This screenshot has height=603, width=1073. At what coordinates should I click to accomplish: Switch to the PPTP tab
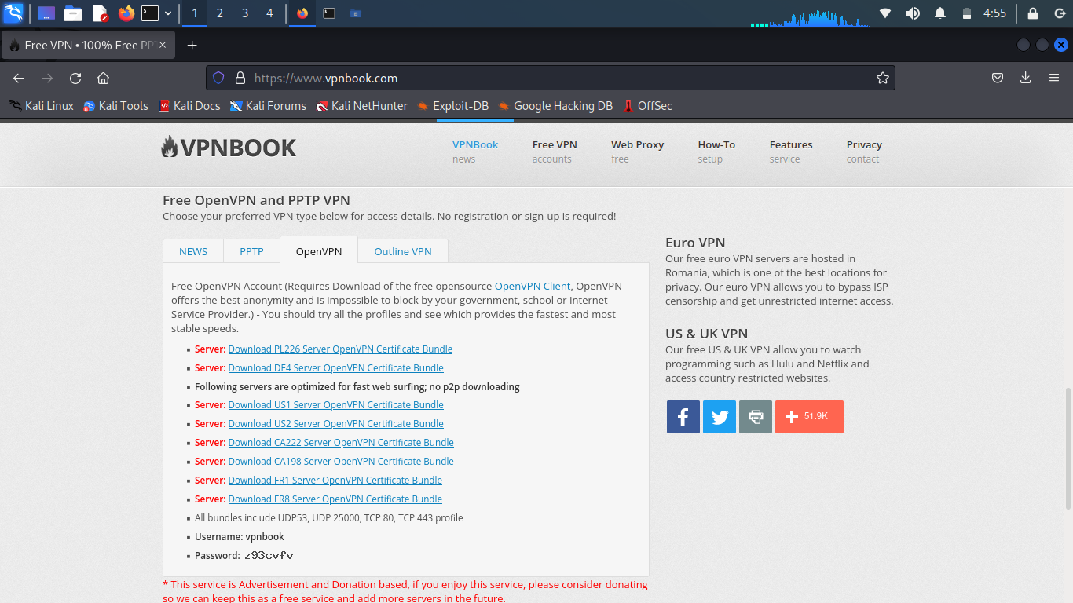coord(251,250)
